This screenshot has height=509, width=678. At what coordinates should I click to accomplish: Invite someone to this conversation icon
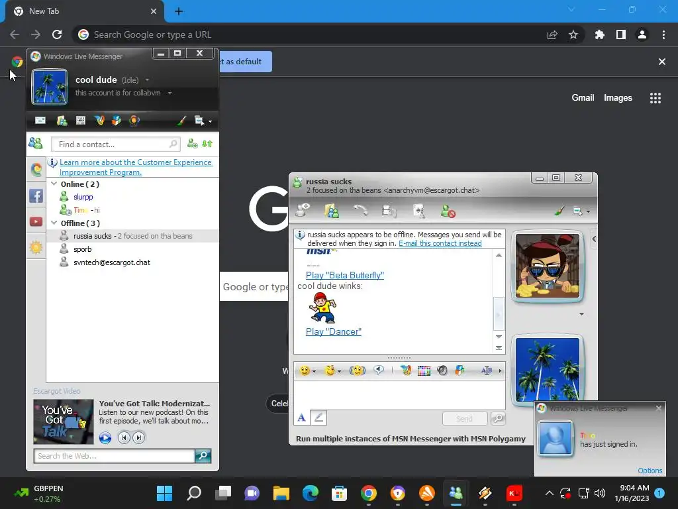(303, 211)
